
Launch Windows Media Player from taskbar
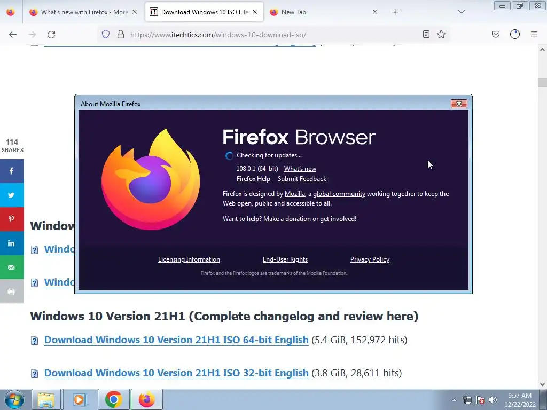pos(80,399)
